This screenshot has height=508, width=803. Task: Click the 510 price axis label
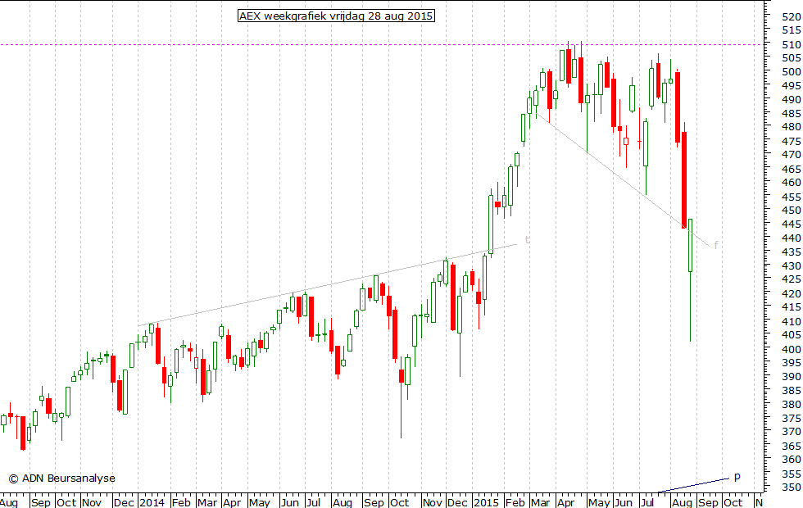point(792,44)
